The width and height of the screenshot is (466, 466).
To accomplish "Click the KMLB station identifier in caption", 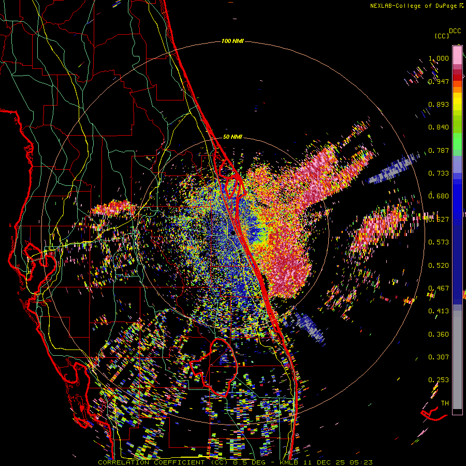I will click(289, 462).
